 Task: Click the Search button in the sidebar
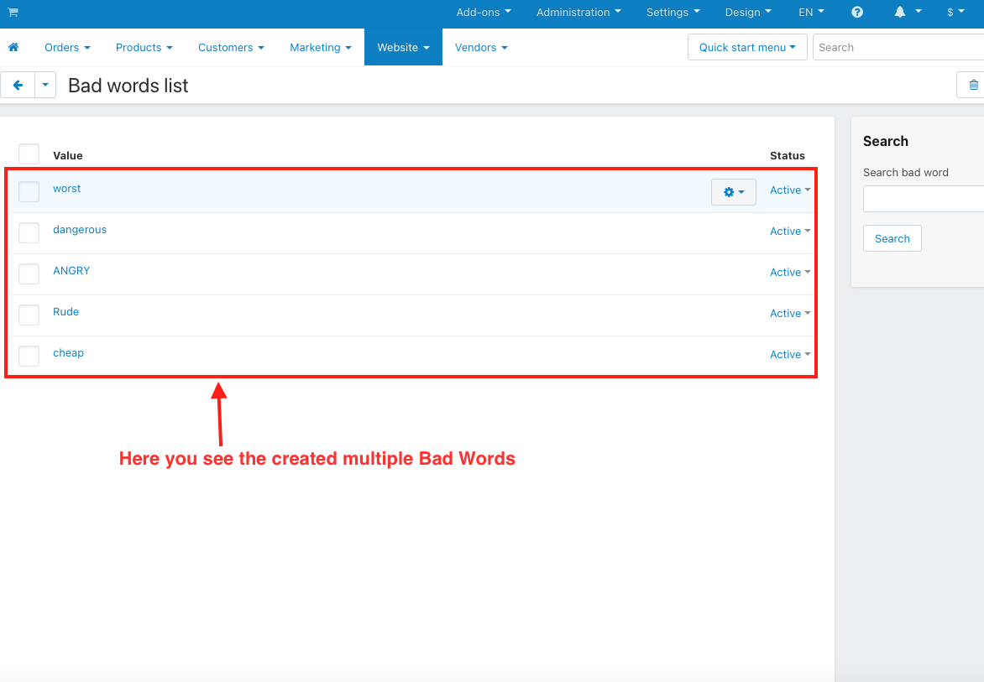[x=892, y=238]
